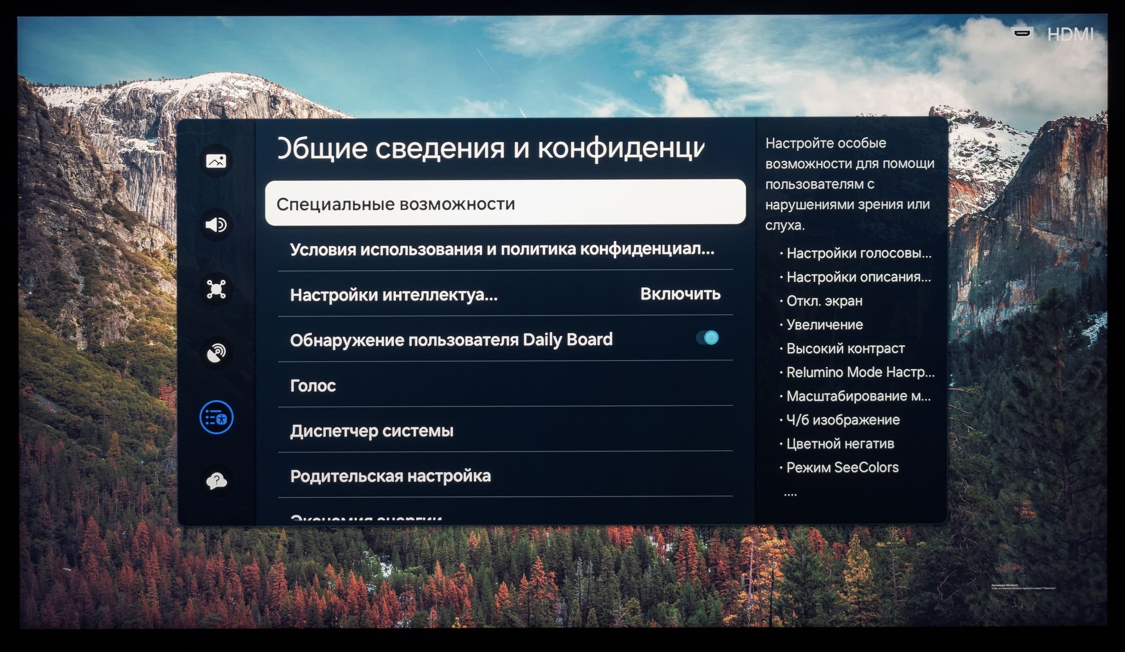1125x652 pixels.
Task: Click the HDMI source icon
Action: tap(1022, 34)
